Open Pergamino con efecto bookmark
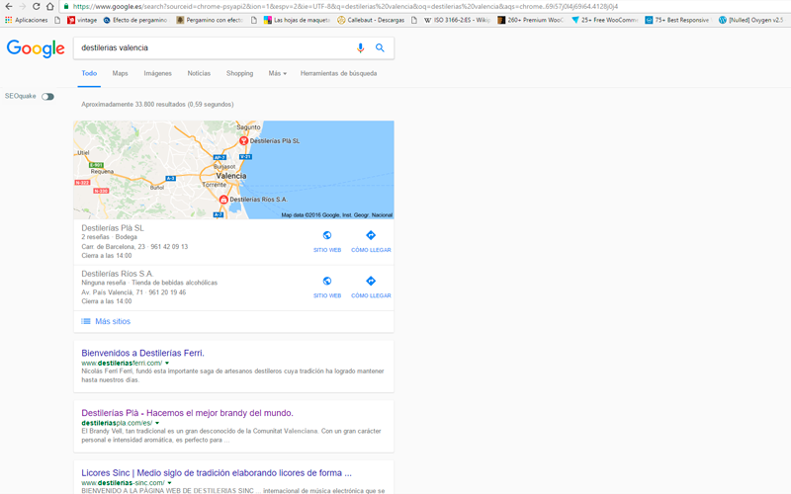The image size is (791, 494). tap(210, 20)
